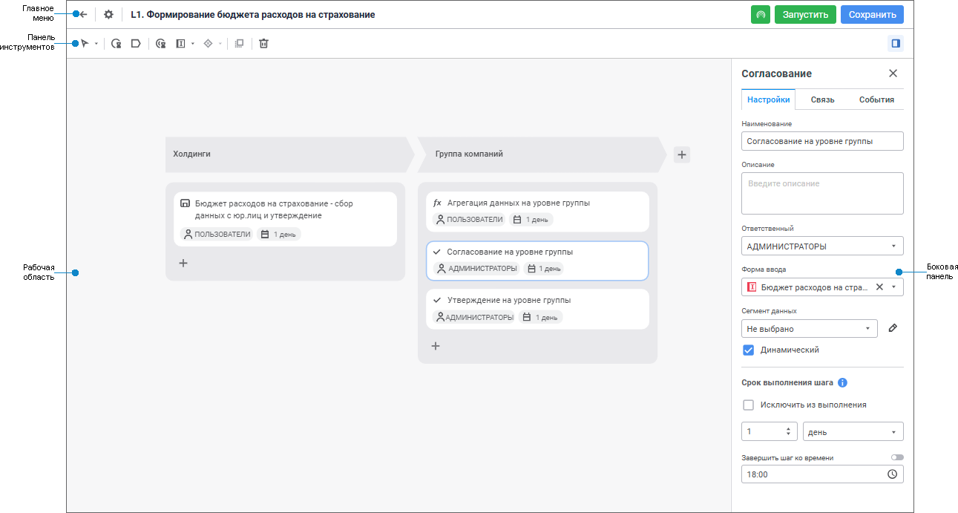
Task: Click the back arrow icon
Action: 83,14
